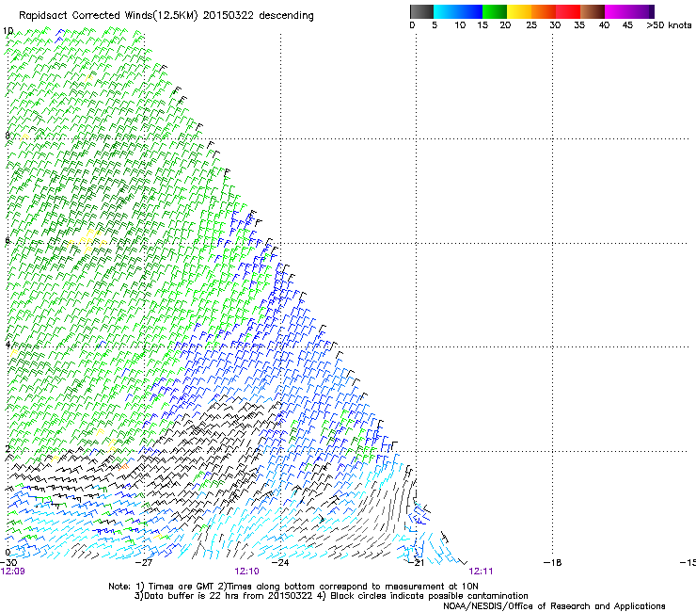Pick the red 30-35 knots legend swatch
The width and height of the screenshot is (696, 612).
point(568,11)
